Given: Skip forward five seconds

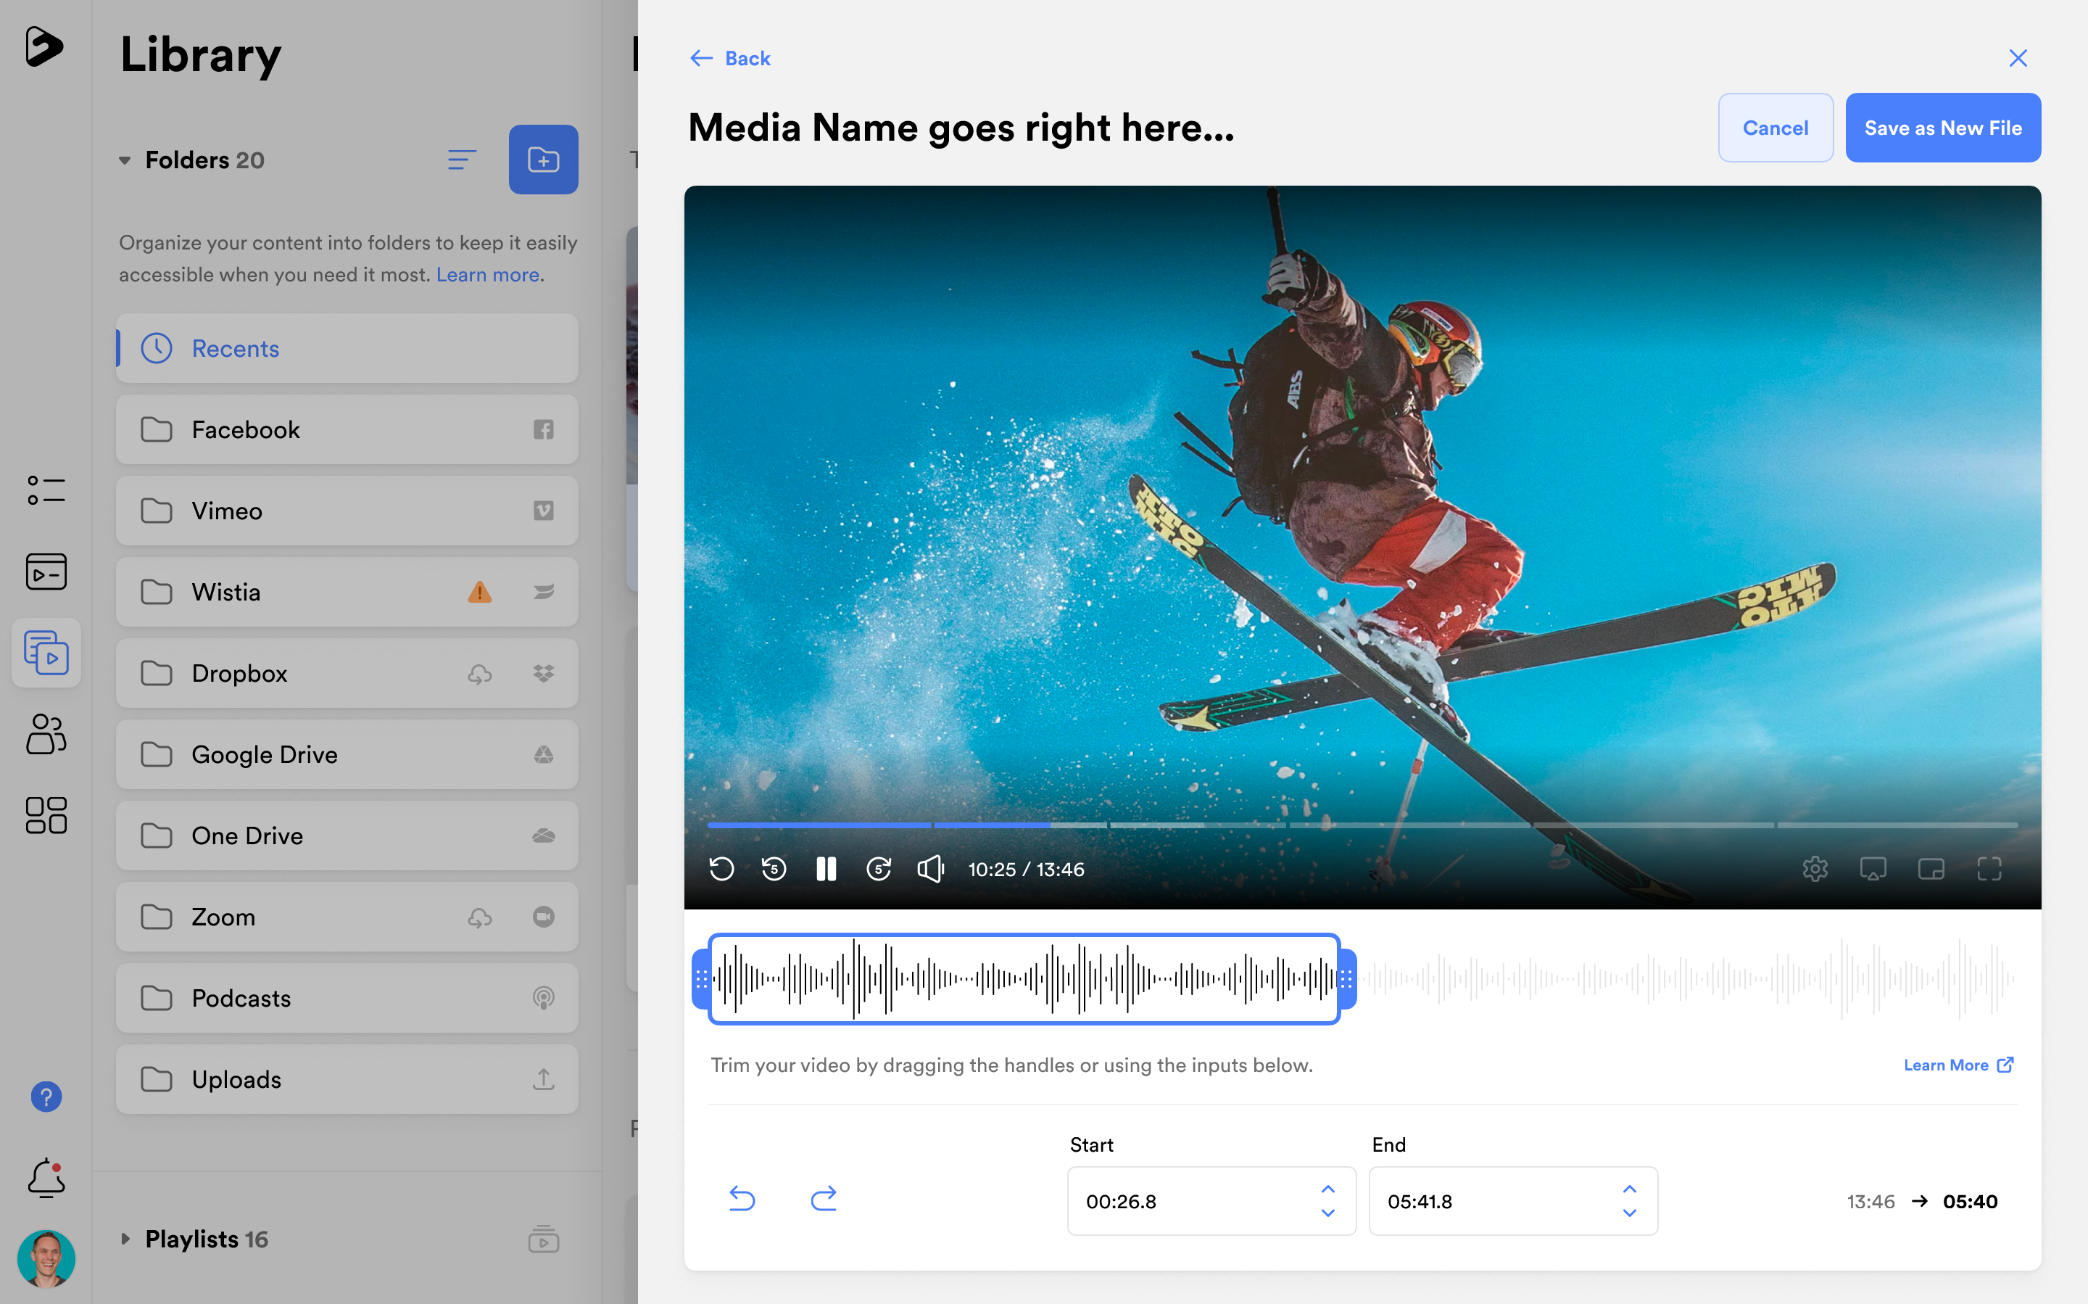Looking at the screenshot, I should point(879,868).
